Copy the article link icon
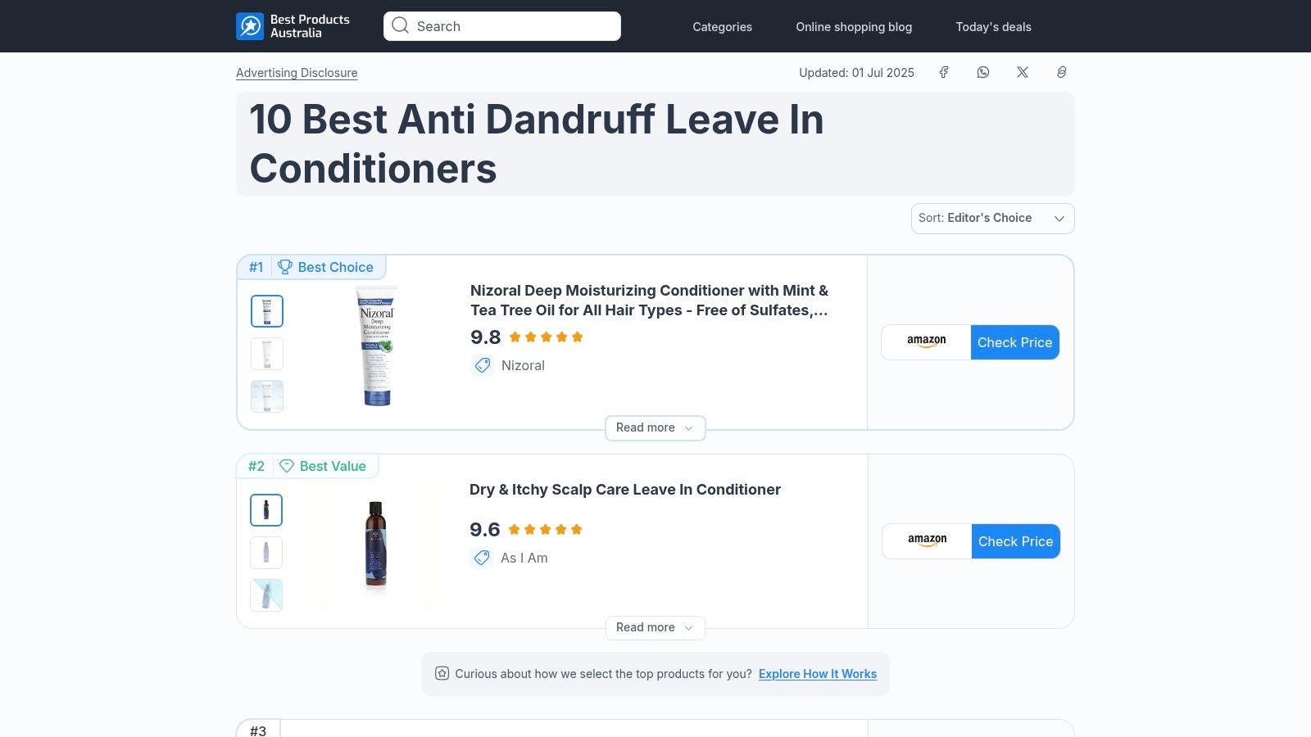 [x=1061, y=72]
